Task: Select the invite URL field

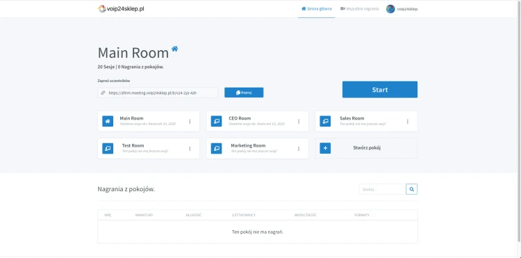Action: tap(158, 92)
